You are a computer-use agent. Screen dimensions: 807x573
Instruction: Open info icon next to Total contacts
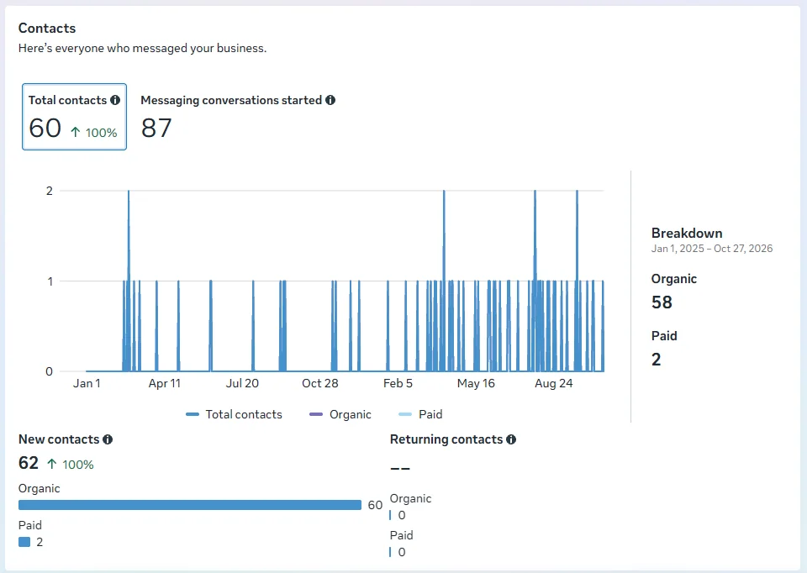point(115,100)
